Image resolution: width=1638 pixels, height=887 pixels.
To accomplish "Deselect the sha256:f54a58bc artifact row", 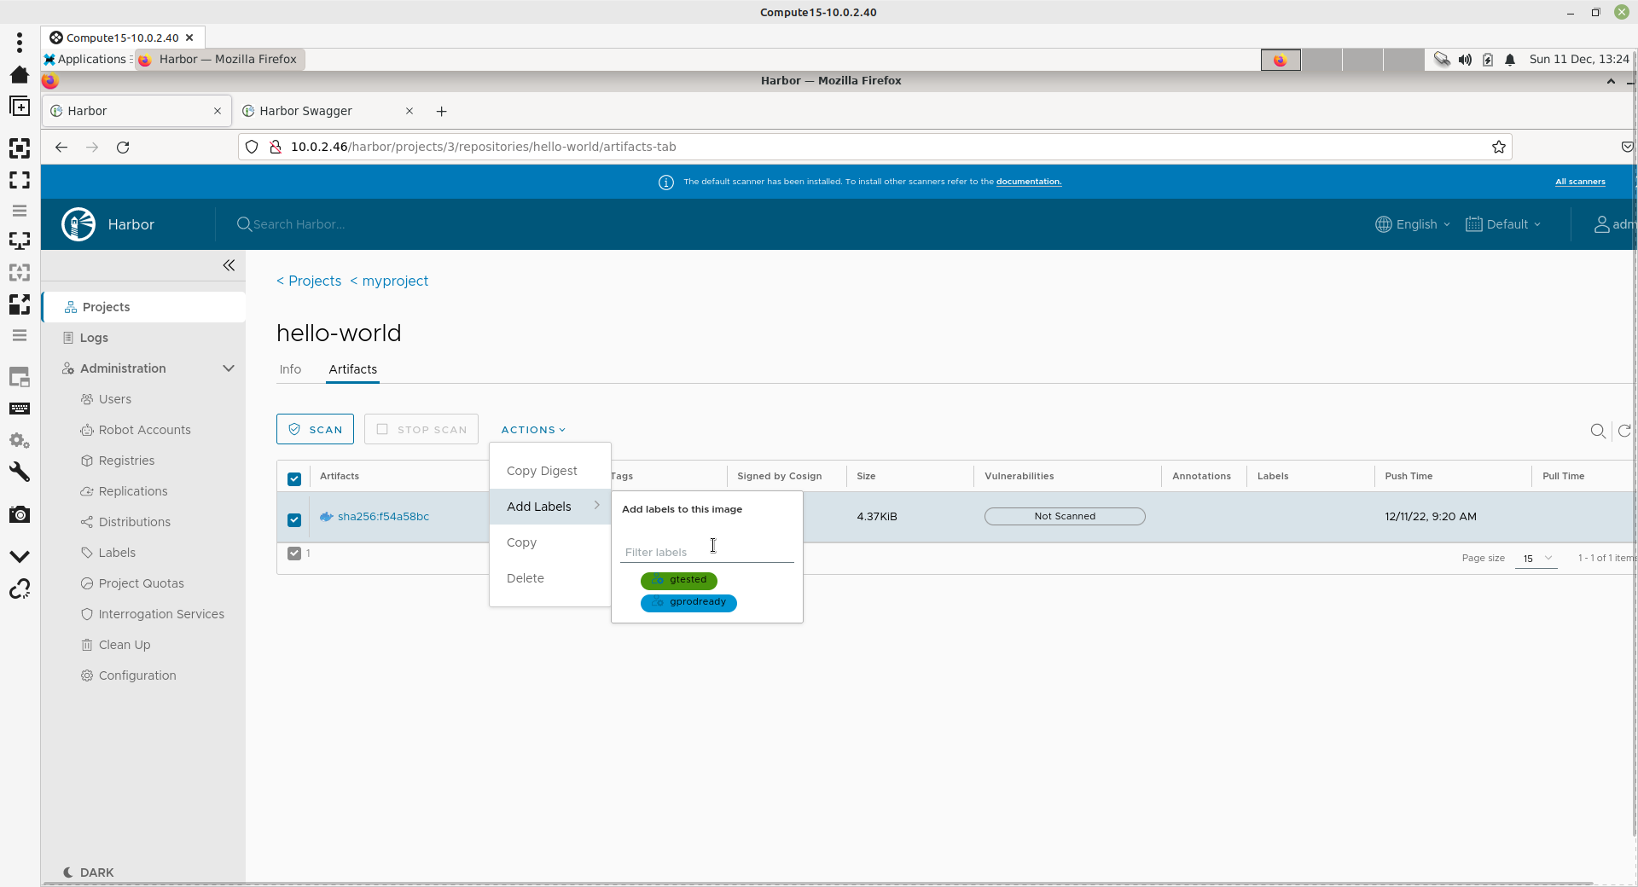I will [x=294, y=519].
